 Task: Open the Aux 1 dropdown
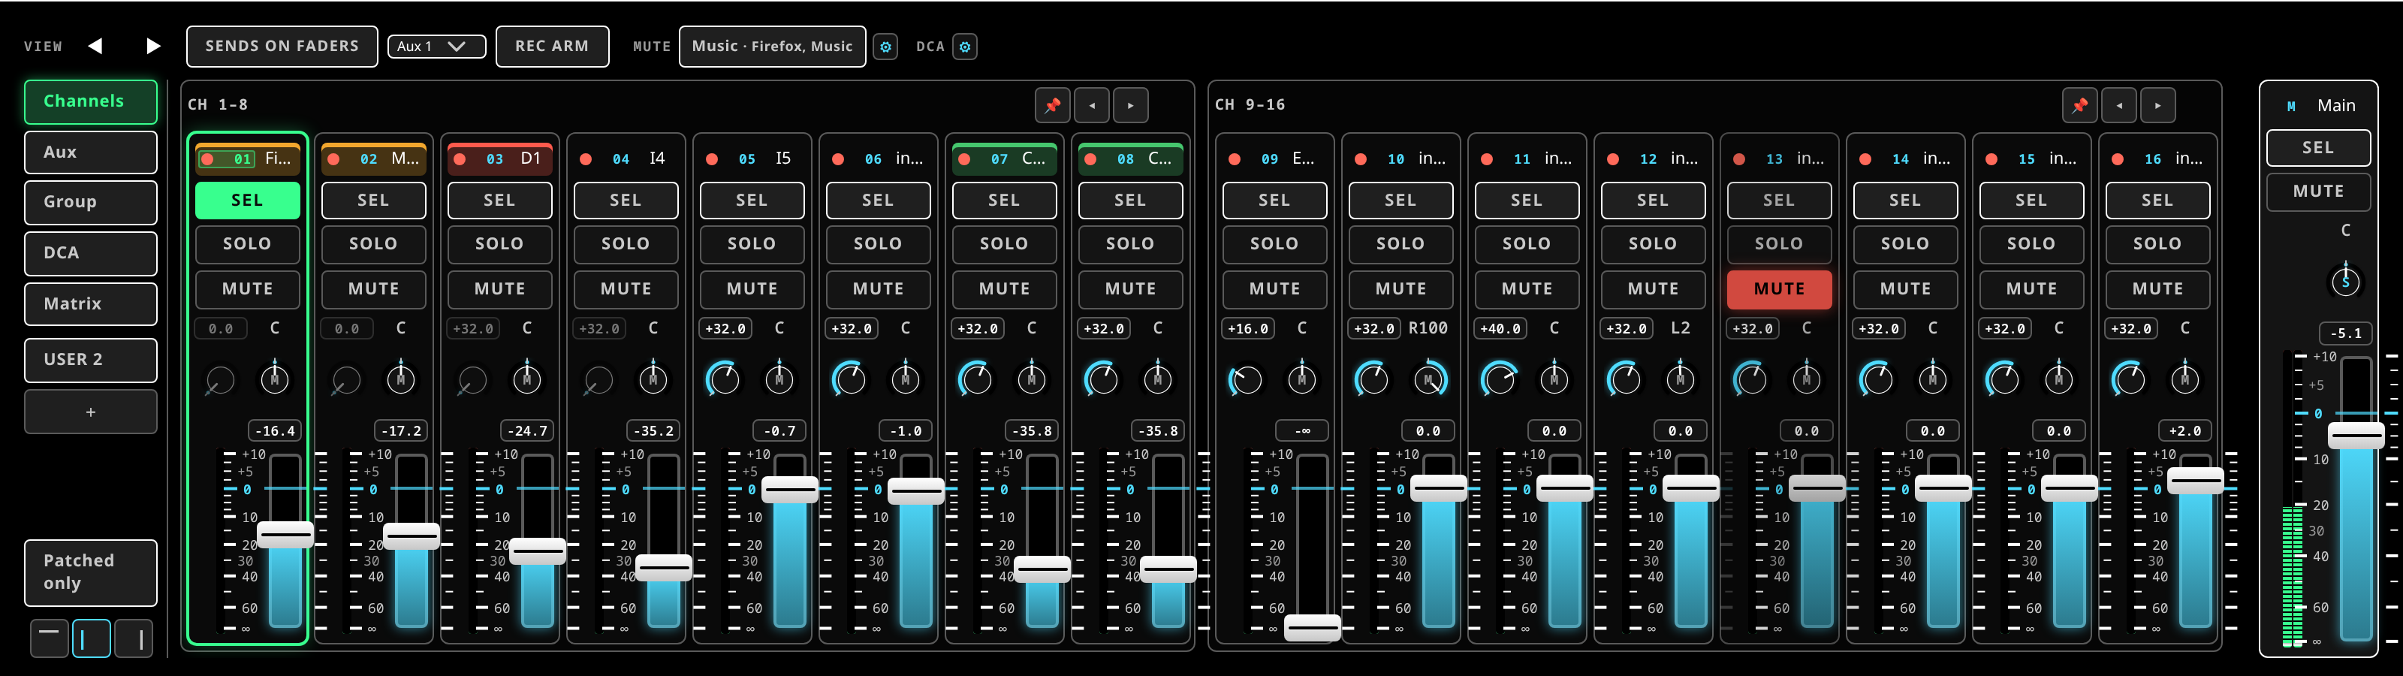click(x=436, y=47)
